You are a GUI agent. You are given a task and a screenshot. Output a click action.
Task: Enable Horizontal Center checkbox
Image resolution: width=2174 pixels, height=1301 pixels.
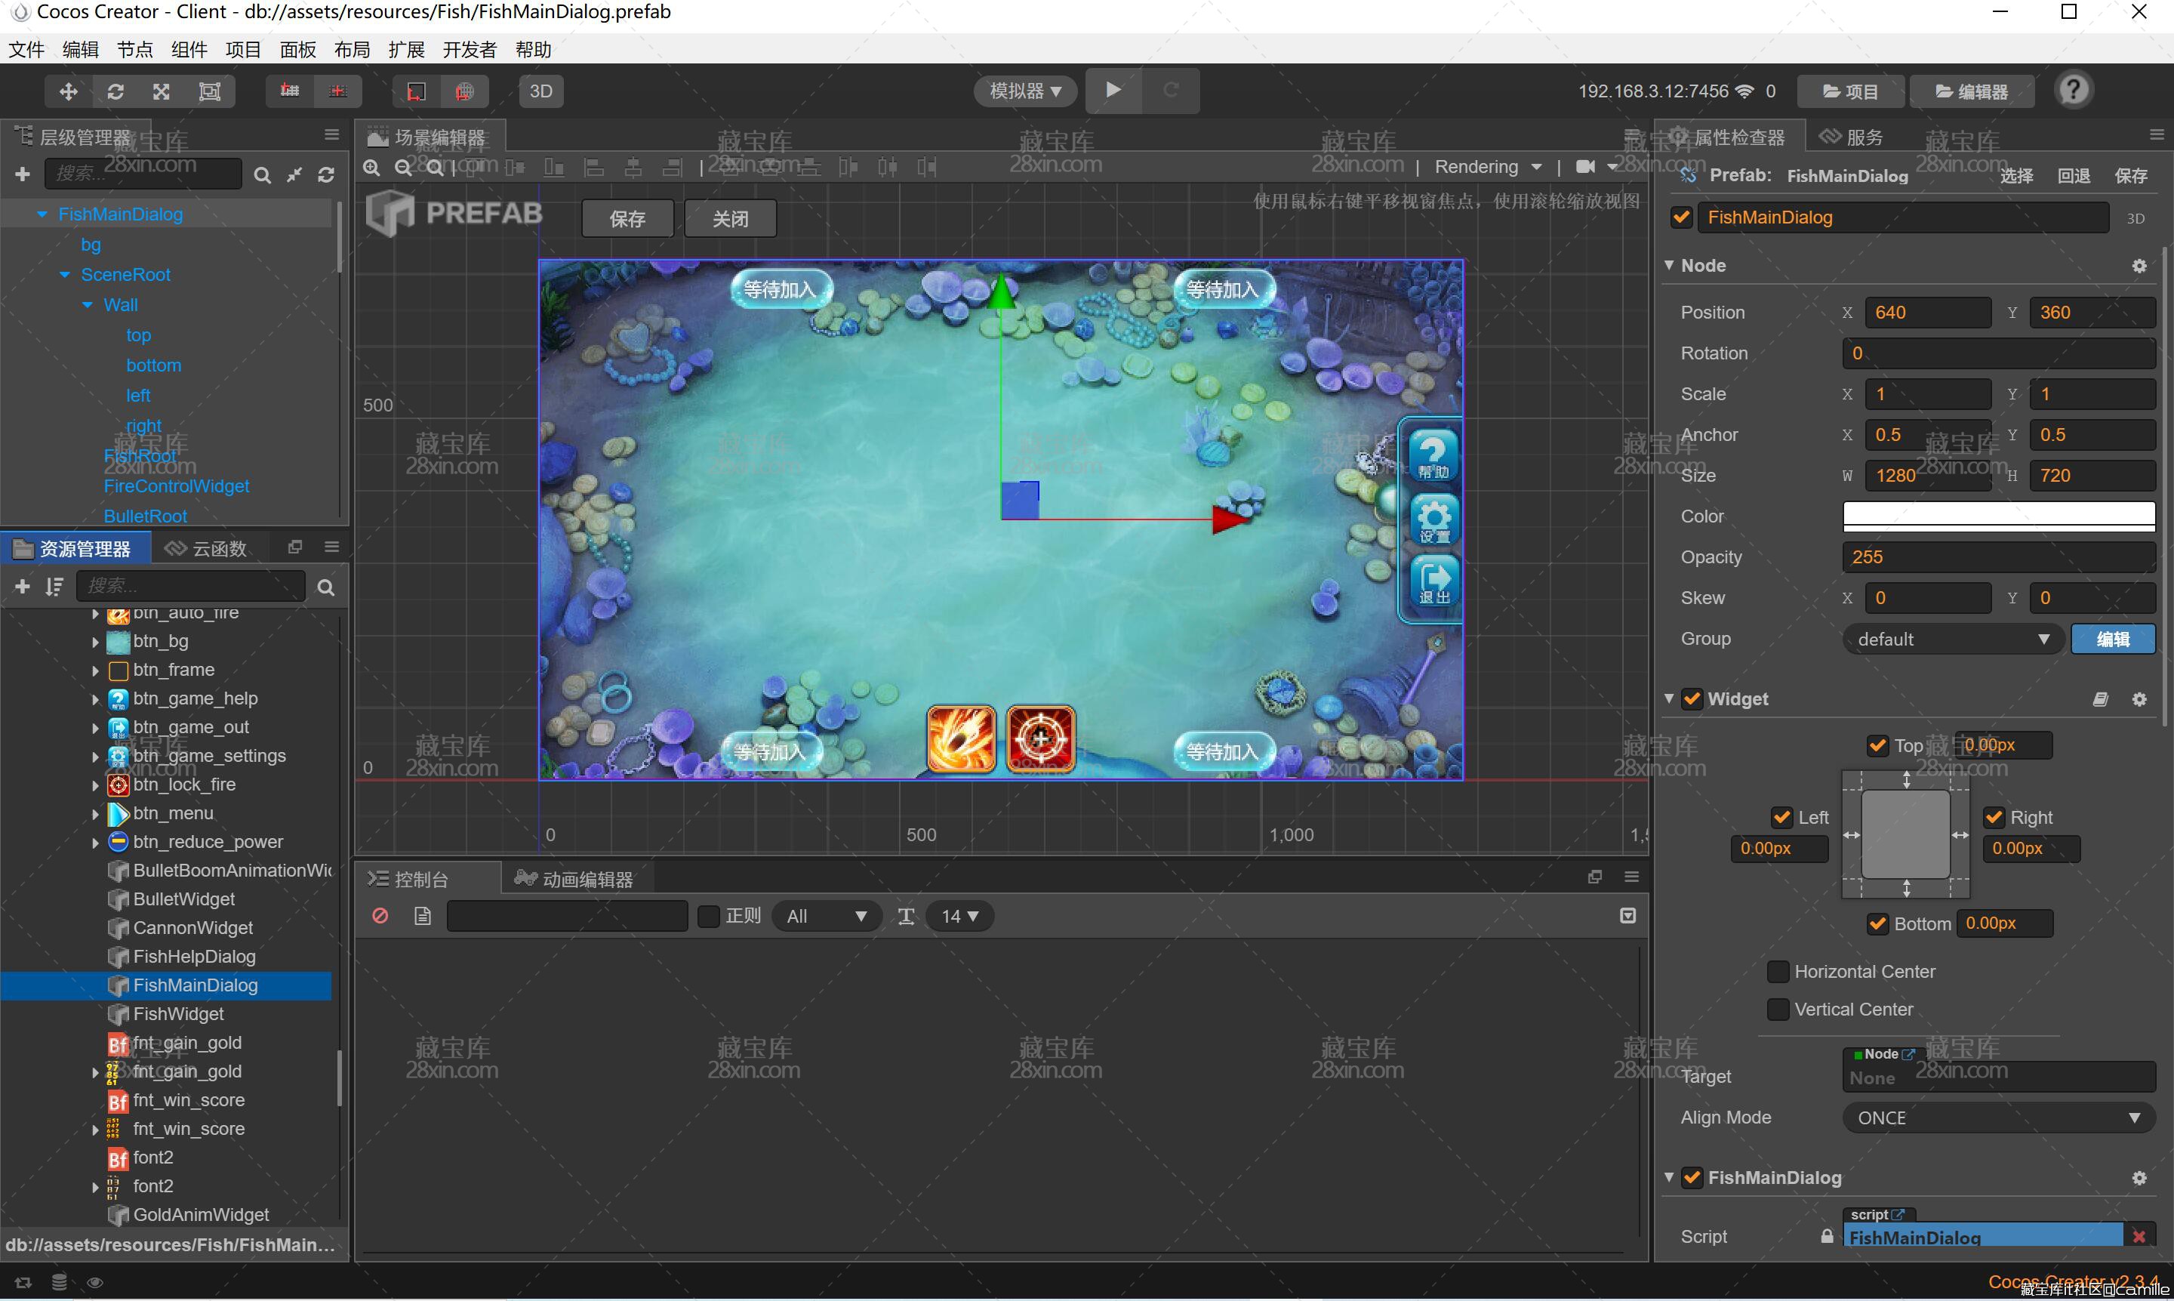[1778, 971]
